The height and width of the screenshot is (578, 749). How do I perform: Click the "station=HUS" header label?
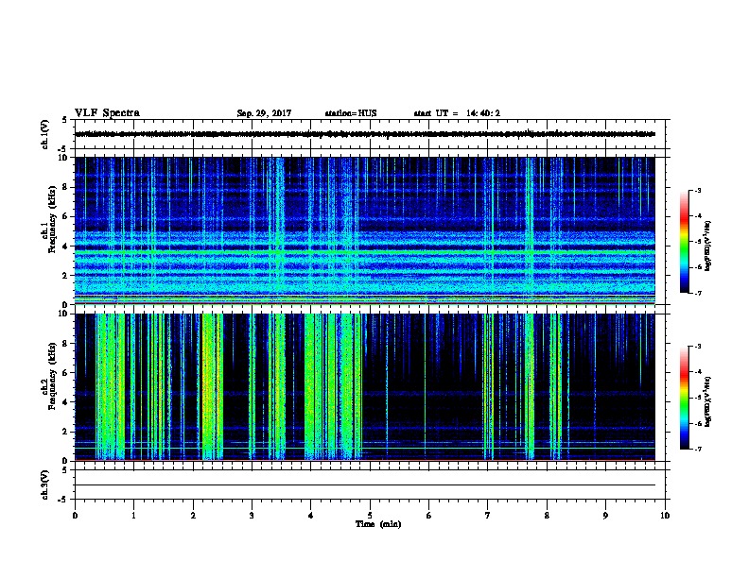351,113
